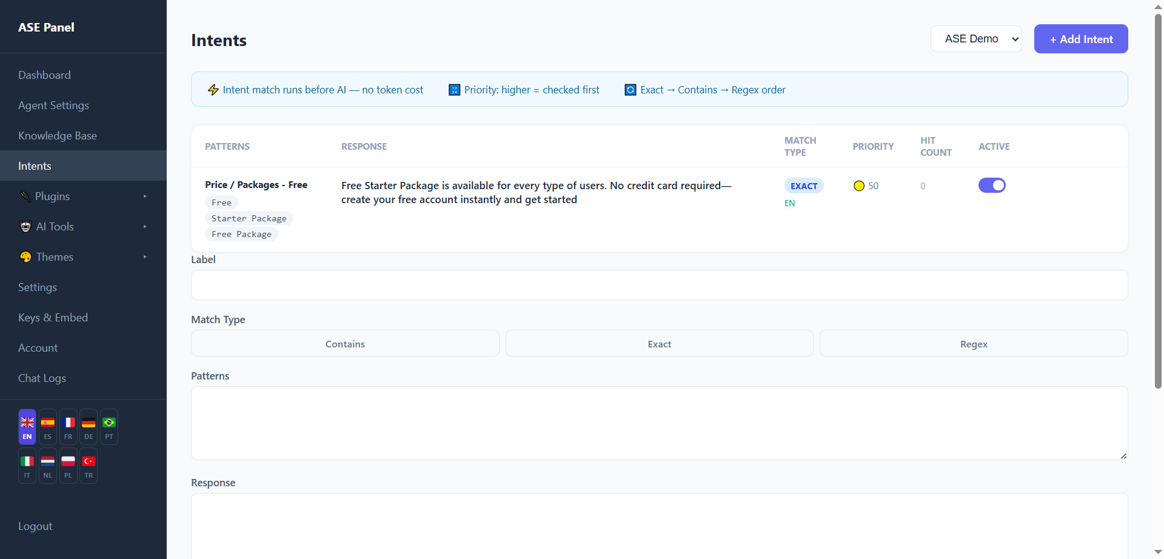Click the PRIORITY column header

873,147
